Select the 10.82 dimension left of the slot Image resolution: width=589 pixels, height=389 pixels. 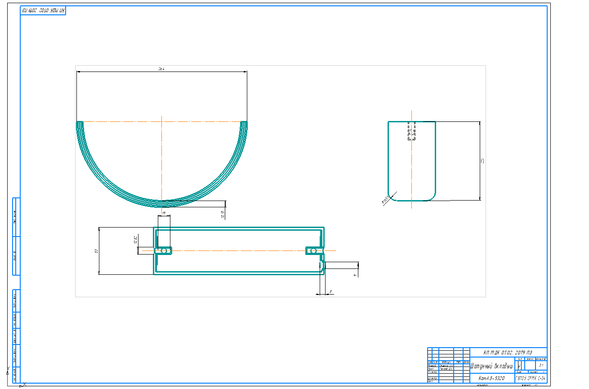[x=135, y=240]
